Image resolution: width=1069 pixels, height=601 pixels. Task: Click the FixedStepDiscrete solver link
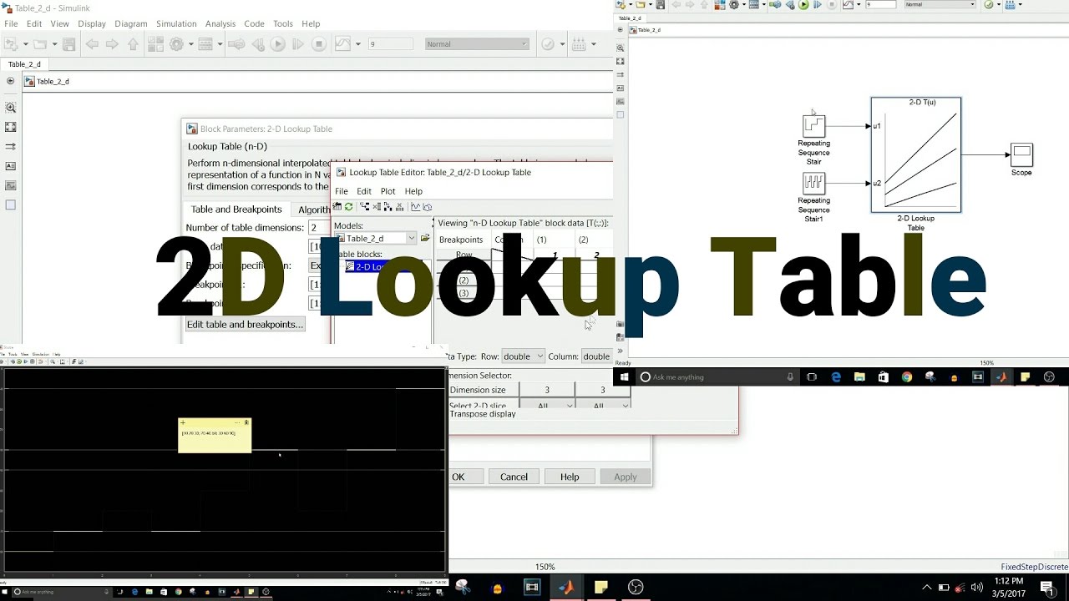coord(1034,567)
